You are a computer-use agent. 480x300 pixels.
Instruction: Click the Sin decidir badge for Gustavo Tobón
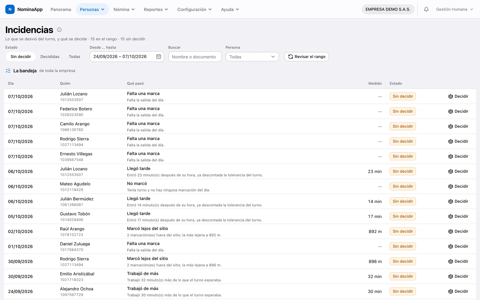[403, 216]
